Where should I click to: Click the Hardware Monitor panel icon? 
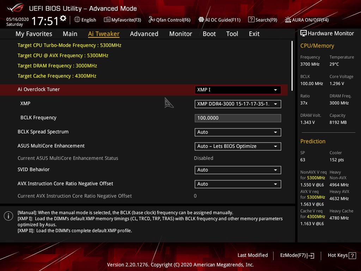(x=304, y=33)
